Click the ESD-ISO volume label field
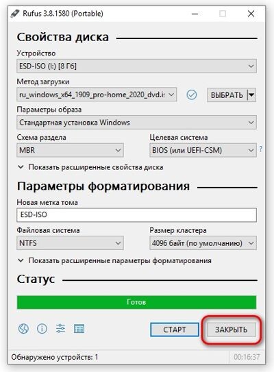 tap(136, 215)
